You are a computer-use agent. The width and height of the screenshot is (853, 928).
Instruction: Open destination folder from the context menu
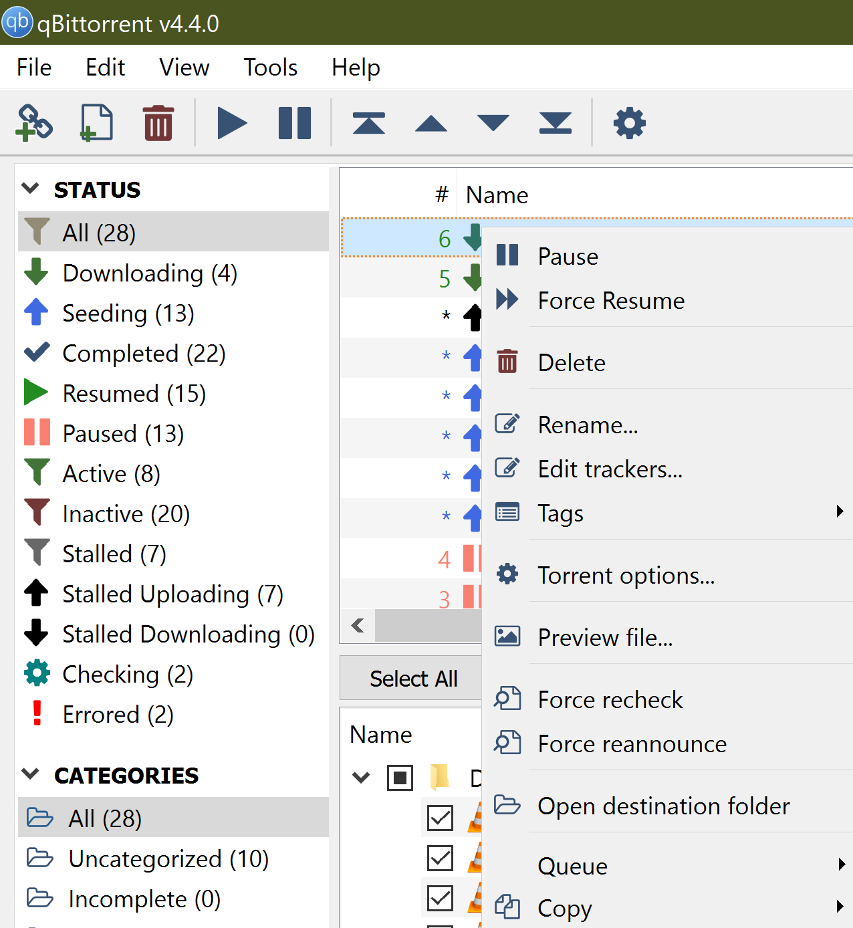(668, 806)
